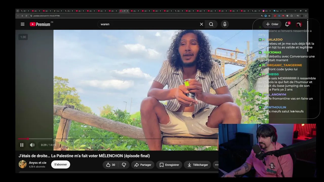Viewport: 324px width, 182px height.
Task: Open Chrome's three-dot menu
Action: (x=306, y=16)
